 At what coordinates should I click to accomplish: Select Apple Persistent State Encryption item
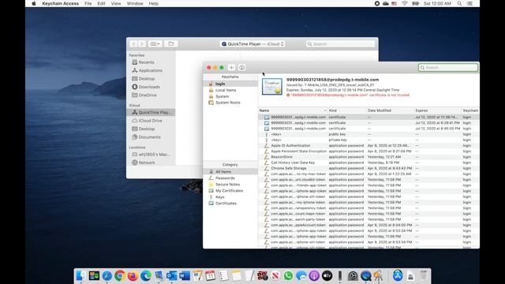[368, 151]
